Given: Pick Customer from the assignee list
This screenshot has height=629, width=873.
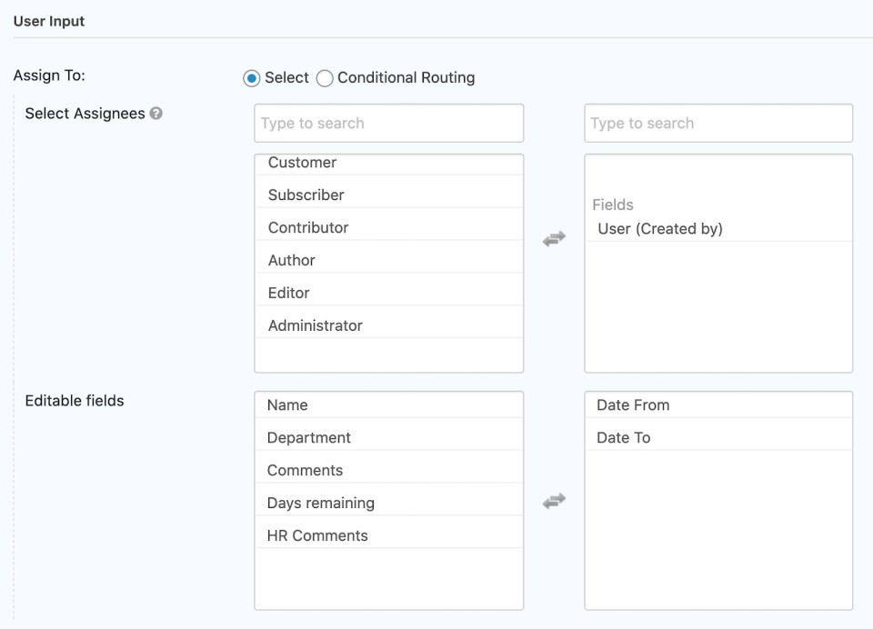Looking at the screenshot, I should pos(302,163).
